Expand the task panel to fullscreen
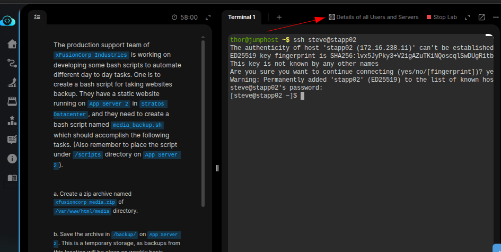 pos(208,18)
